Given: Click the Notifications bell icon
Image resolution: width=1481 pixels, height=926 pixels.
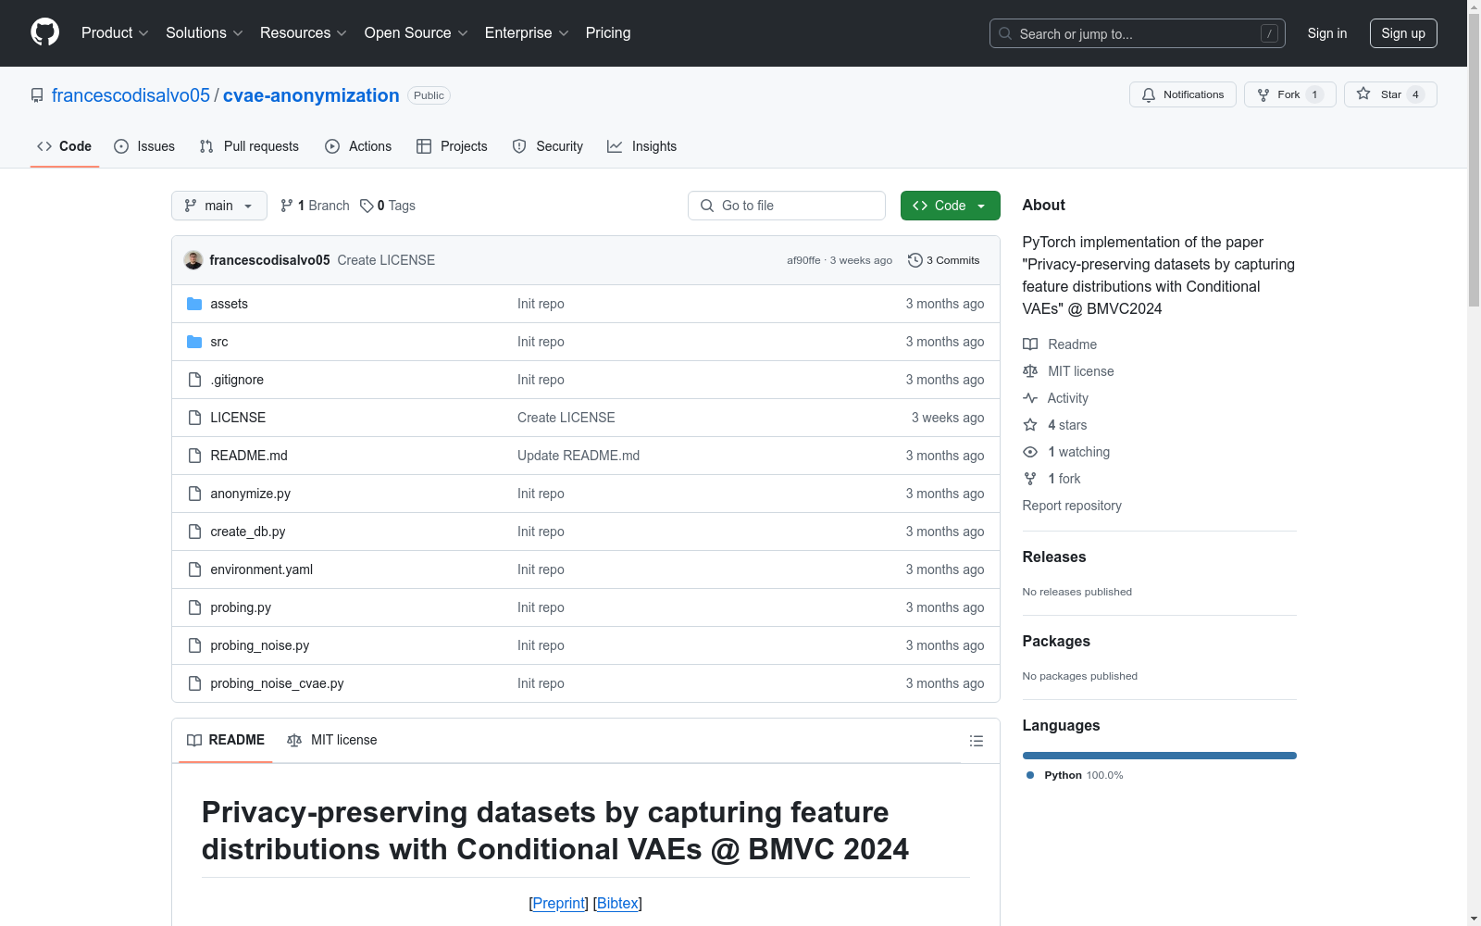Looking at the screenshot, I should [1149, 94].
